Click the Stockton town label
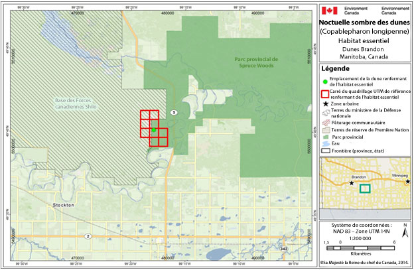The width and height of the screenshot is (414, 270). coord(58,205)
